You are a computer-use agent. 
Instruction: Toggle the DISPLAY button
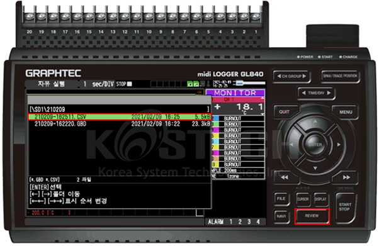point(320,199)
